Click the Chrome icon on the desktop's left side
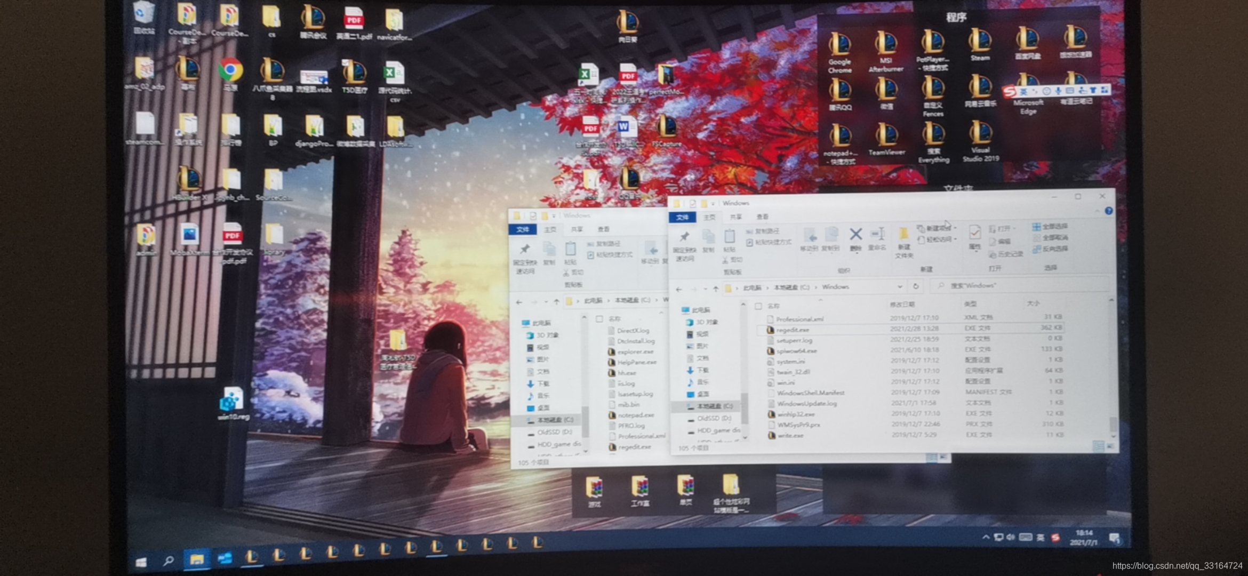The width and height of the screenshot is (1248, 576). click(x=230, y=74)
